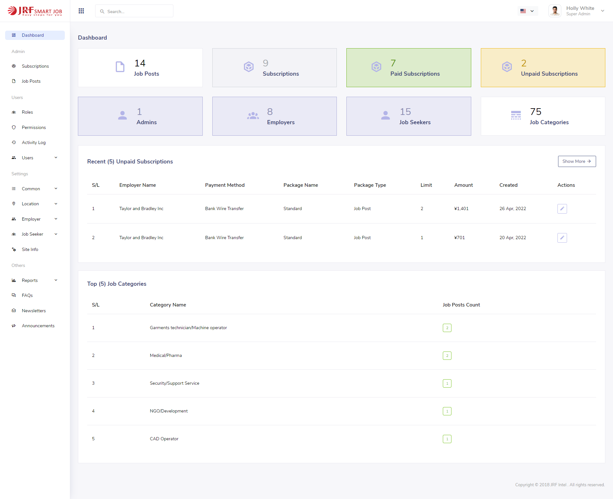Click the FAQs chat icon

[x=14, y=295]
